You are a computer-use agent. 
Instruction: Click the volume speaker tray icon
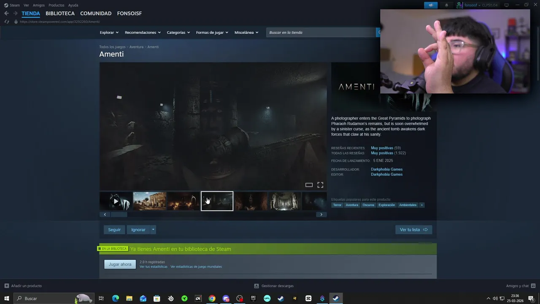(495, 299)
